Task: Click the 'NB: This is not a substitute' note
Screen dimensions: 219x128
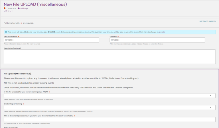Action: click(x=29, y=83)
